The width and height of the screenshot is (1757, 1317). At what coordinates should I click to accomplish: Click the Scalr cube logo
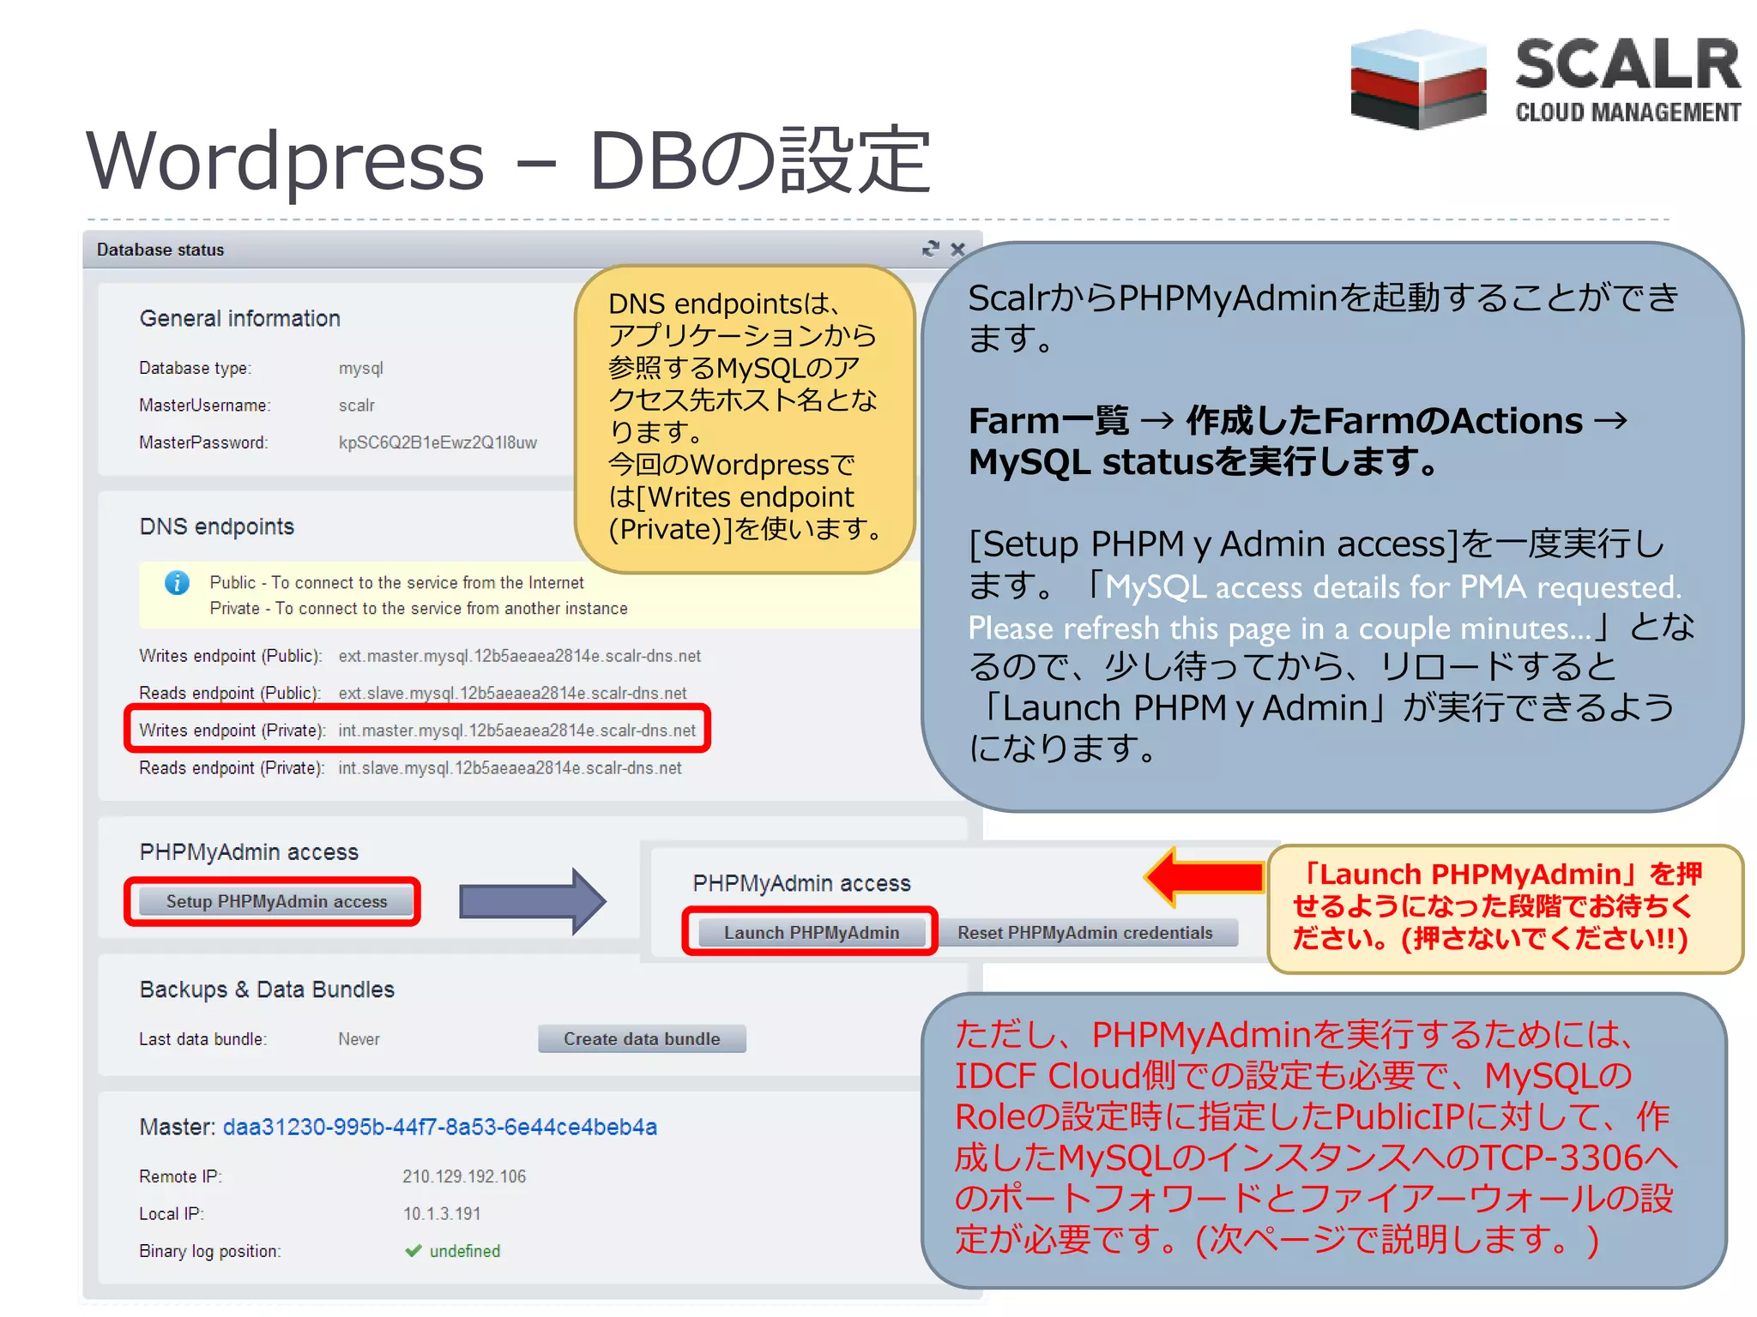pyautogui.click(x=1418, y=80)
